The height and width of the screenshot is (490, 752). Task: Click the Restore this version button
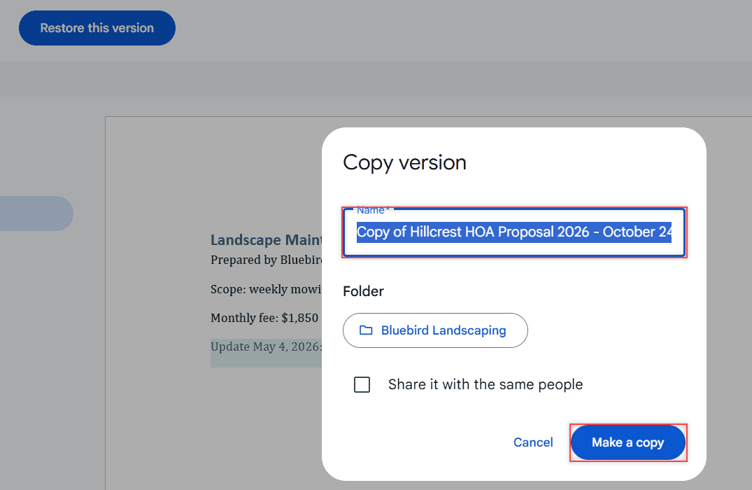(97, 28)
